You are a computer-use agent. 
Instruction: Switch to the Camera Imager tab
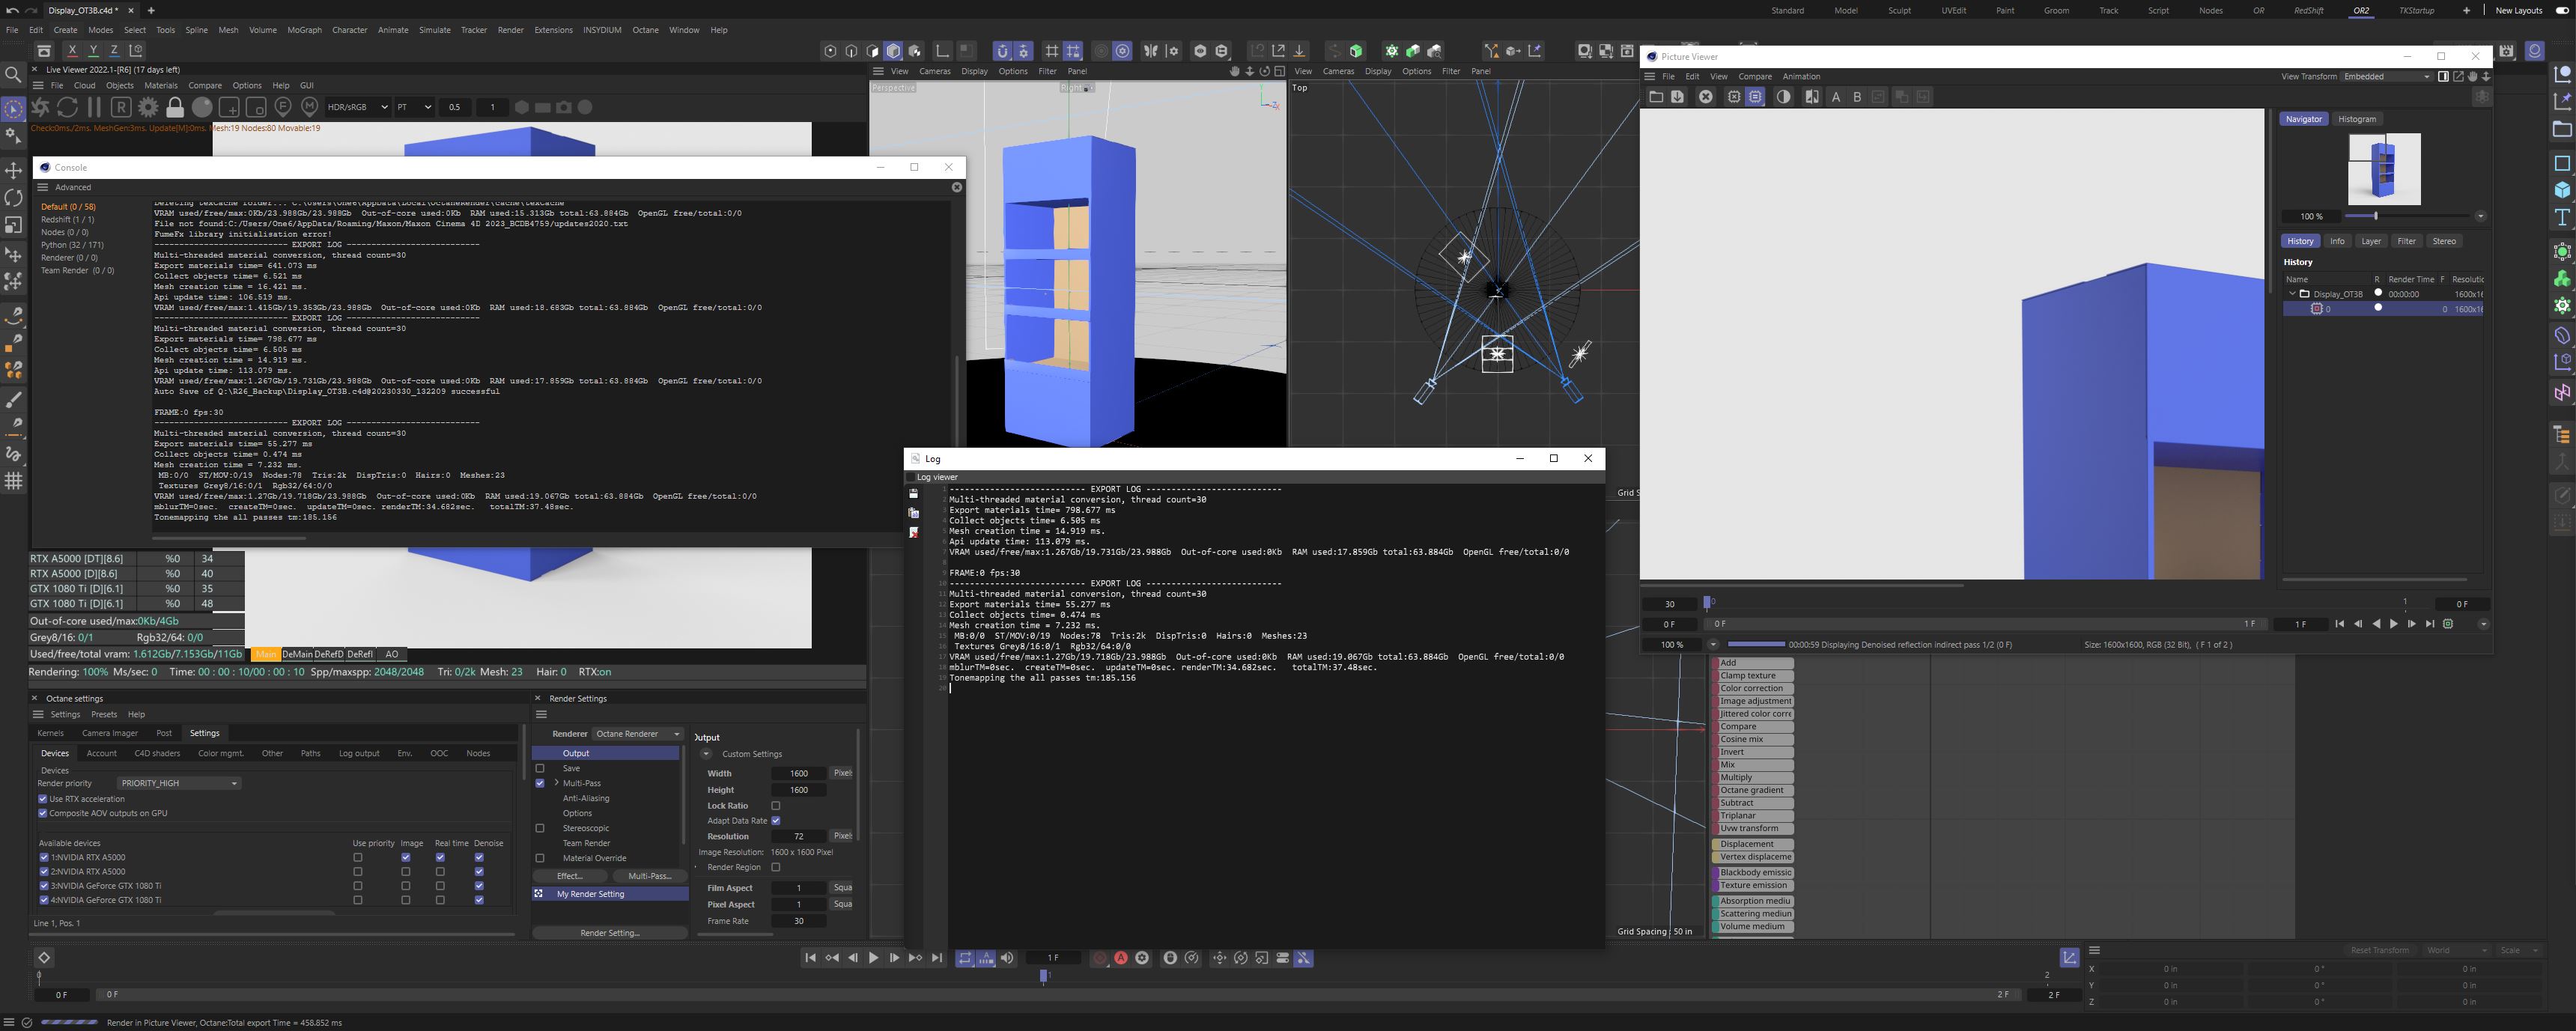[110, 733]
